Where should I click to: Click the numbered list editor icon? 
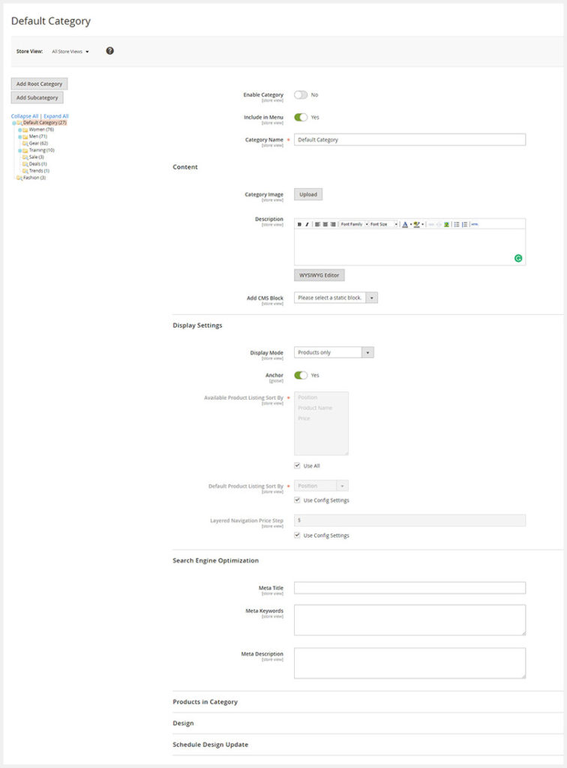click(x=465, y=224)
